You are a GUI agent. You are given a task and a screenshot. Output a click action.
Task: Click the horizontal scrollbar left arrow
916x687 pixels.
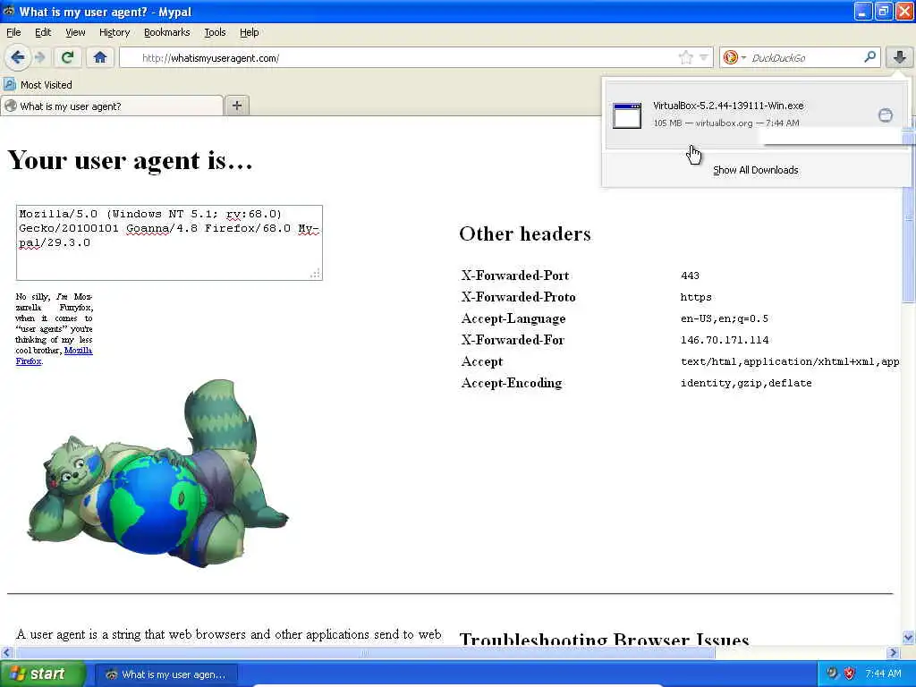click(6, 652)
